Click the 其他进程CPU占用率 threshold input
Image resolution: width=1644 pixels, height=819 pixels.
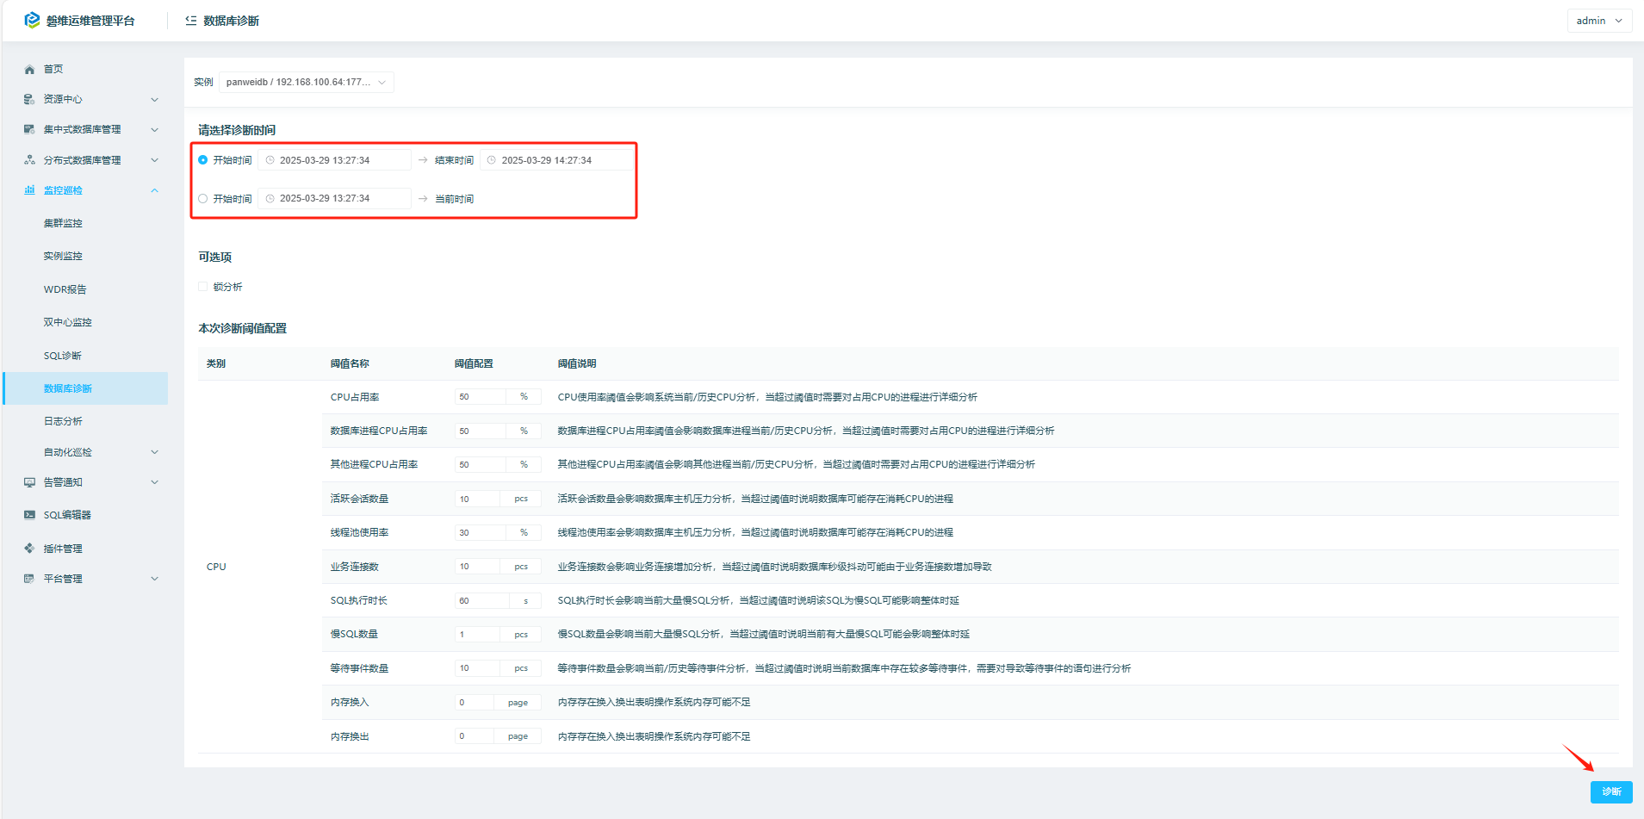click(481, 464)
